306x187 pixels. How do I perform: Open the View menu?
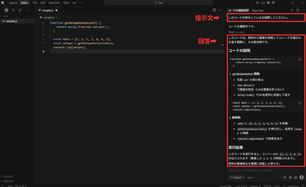click(x=66, y=3)
